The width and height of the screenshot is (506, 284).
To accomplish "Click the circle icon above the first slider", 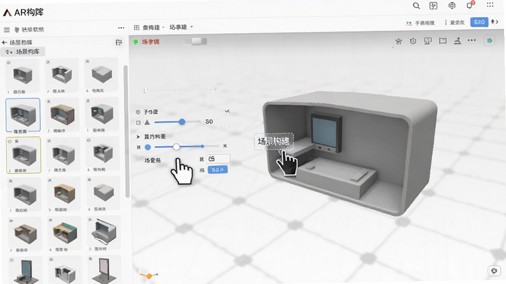I will tap(138, 112).
